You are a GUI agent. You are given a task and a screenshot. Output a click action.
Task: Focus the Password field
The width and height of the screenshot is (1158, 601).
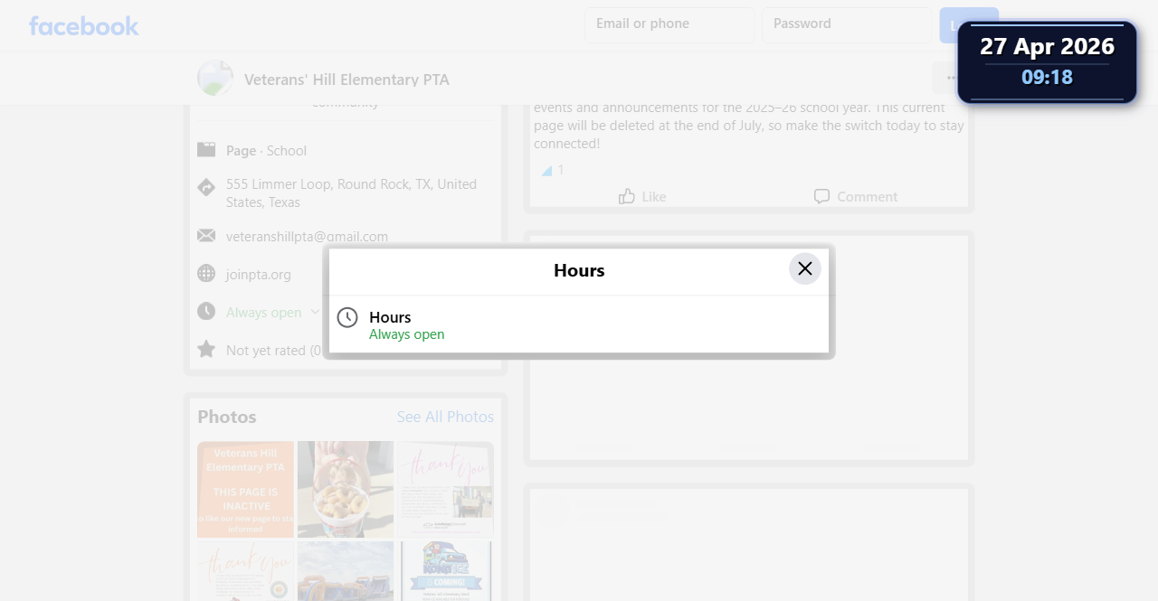(847, 24)
